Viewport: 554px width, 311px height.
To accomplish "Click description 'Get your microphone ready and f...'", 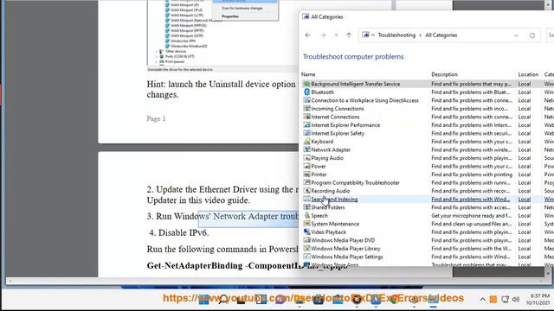I will coord(471,215).
